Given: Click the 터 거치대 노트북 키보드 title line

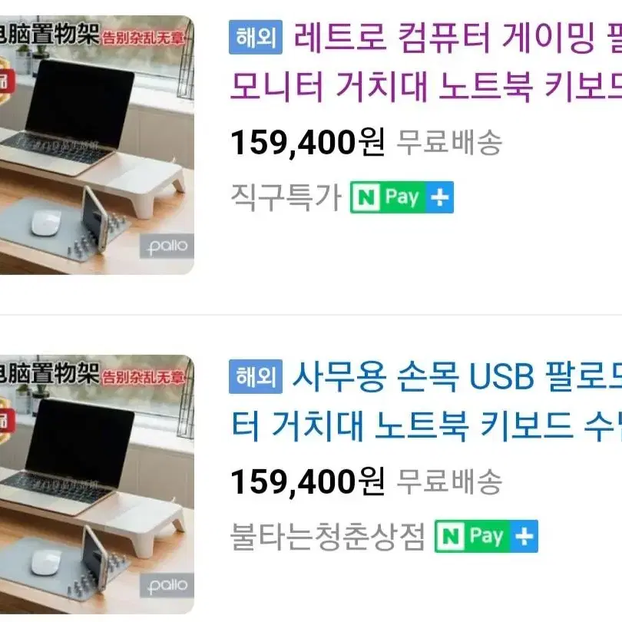Looking at the screenshot, I should 425,425.
